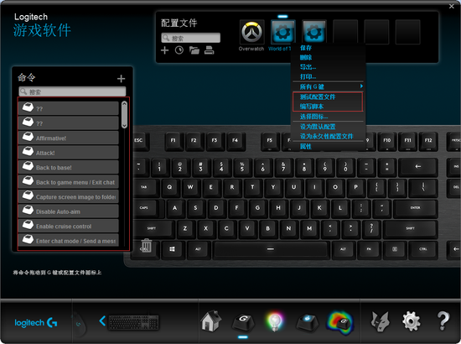The image size is (461, 344).
Task: Choose 打印... in the context menu
Action: [308, 77]
